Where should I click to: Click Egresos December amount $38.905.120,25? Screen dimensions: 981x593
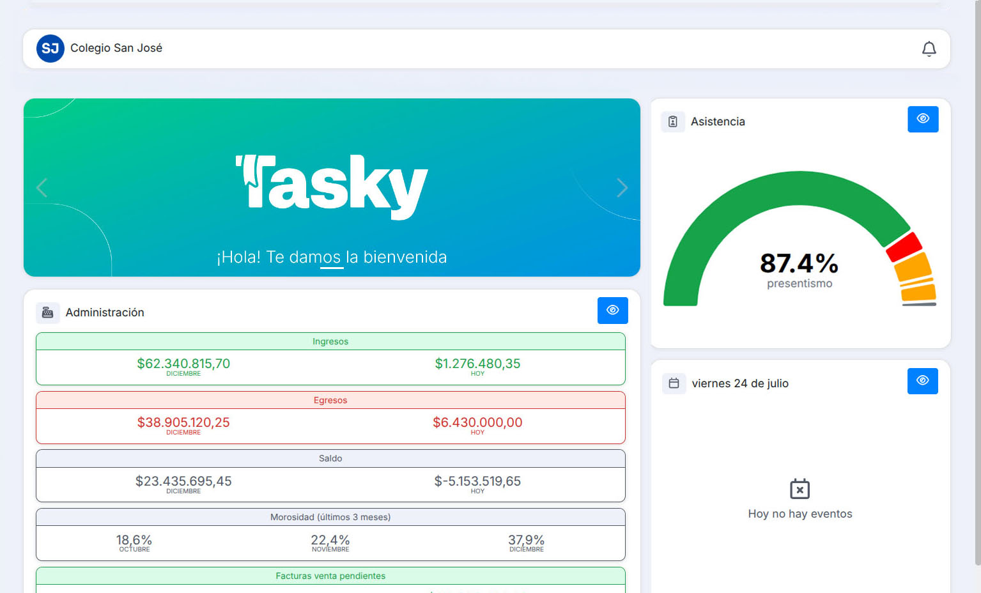coord(183,422)
